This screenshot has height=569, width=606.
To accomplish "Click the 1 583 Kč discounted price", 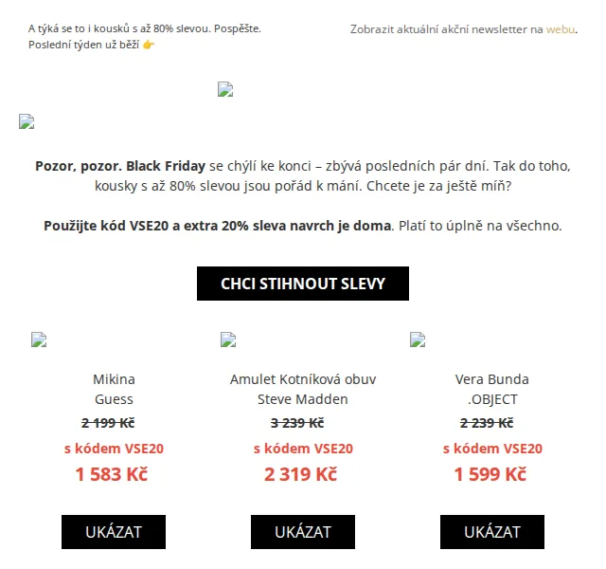I will [112, 474].
